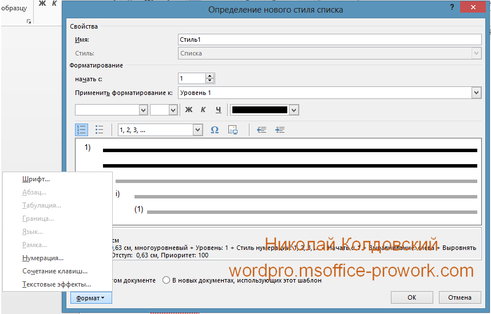Toggle bold Ж in dialog
The height and width of the screenshot is (314, 491).
pos(188,110)
